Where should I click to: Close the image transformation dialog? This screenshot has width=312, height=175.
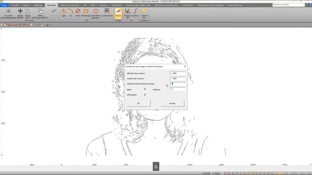(x=185, y=67)
